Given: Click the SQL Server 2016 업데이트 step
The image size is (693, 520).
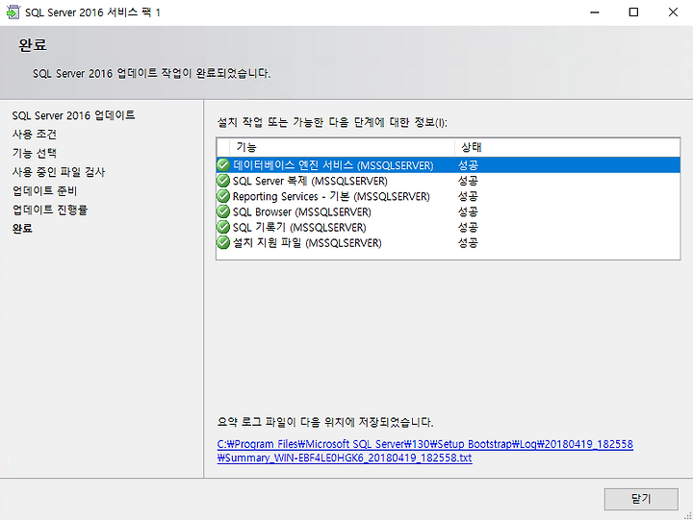Looking at the screenshot, I should [x=73, y=115].
